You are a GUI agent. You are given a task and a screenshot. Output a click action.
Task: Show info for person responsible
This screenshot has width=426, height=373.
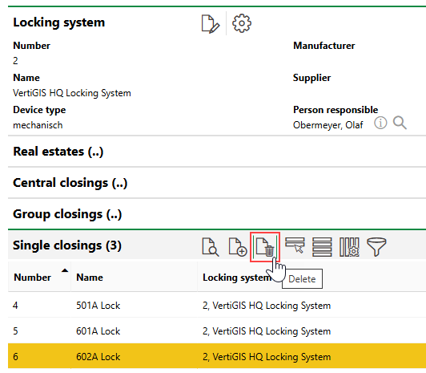380,123
